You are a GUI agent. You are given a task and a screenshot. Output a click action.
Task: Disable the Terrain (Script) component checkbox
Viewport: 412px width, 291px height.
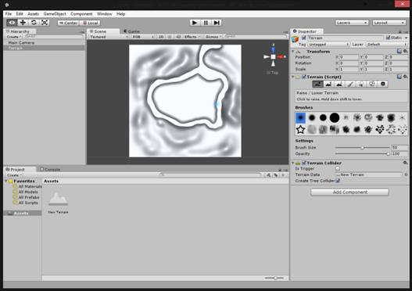(x=304, y=77)
